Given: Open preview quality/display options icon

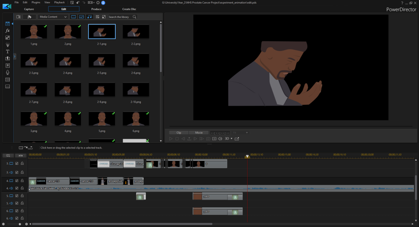Looking at the screenshot, I should (x=214, y=139).
